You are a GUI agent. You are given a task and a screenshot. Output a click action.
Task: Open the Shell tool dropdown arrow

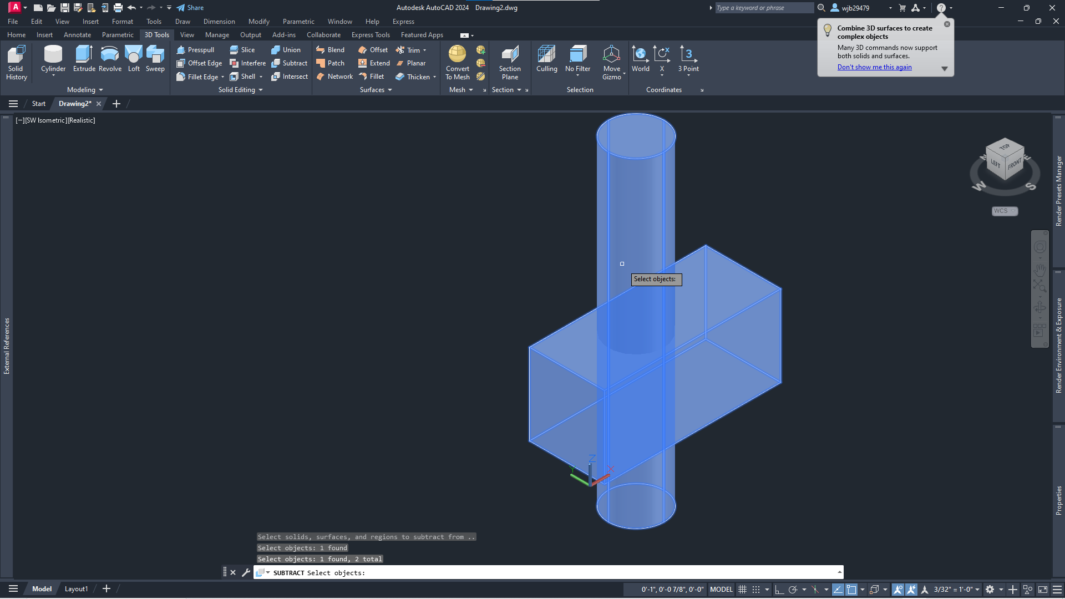coord(261,77)
